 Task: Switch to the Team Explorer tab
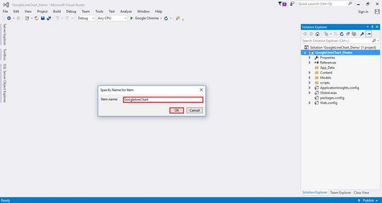(340, 193)
